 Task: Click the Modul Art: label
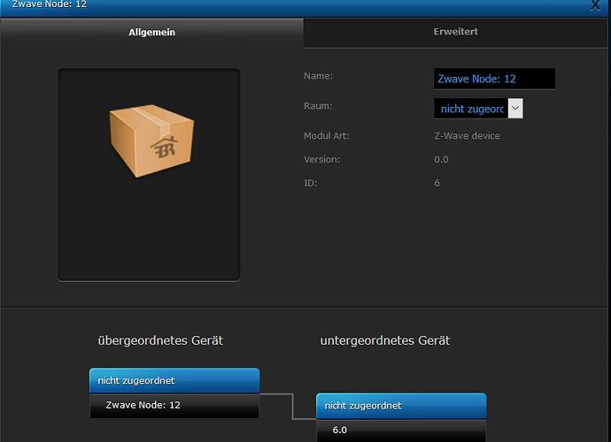tap(327, 136)
